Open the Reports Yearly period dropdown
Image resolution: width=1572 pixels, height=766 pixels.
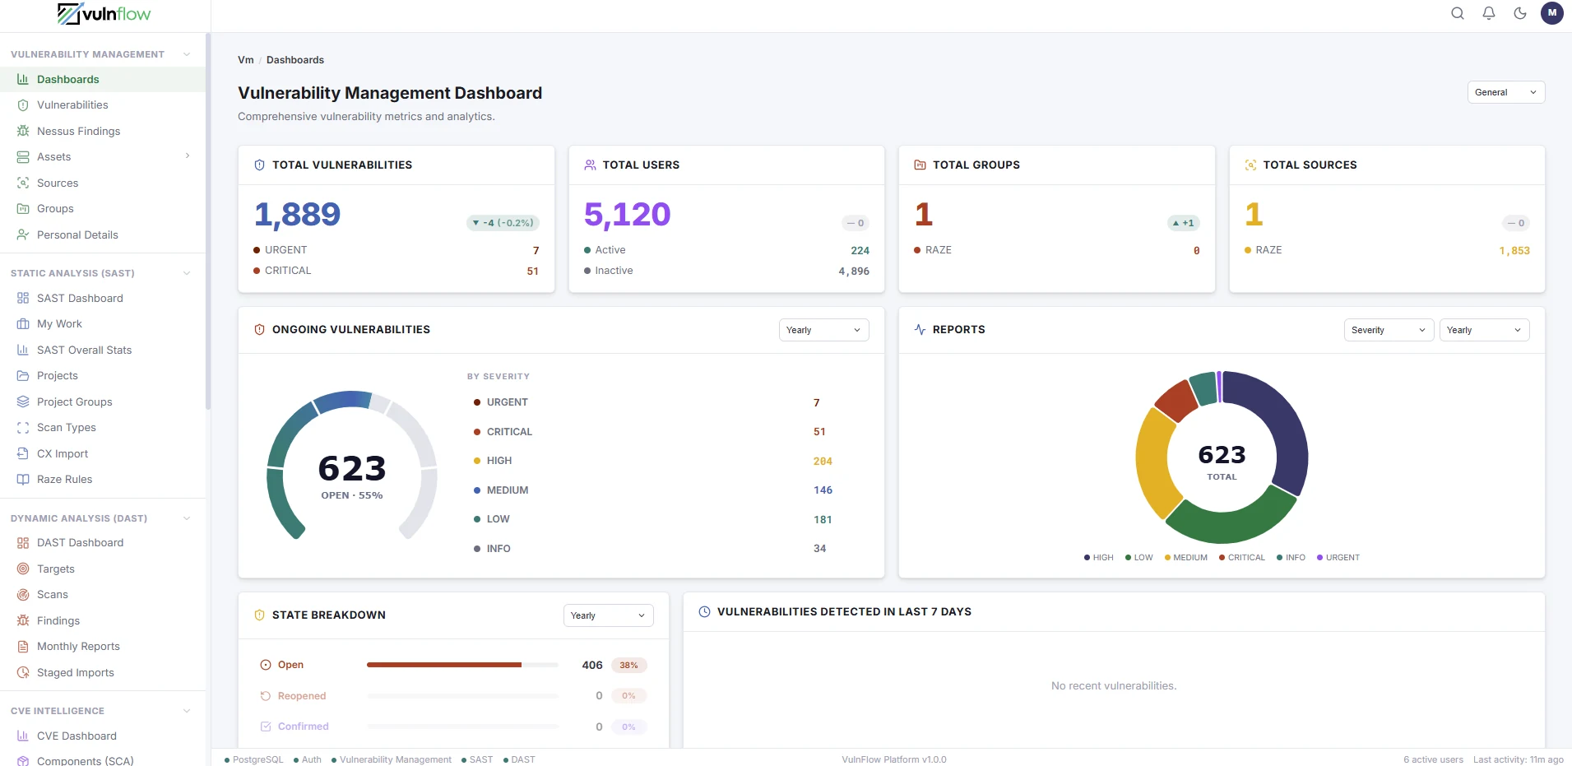point(1484,330)
